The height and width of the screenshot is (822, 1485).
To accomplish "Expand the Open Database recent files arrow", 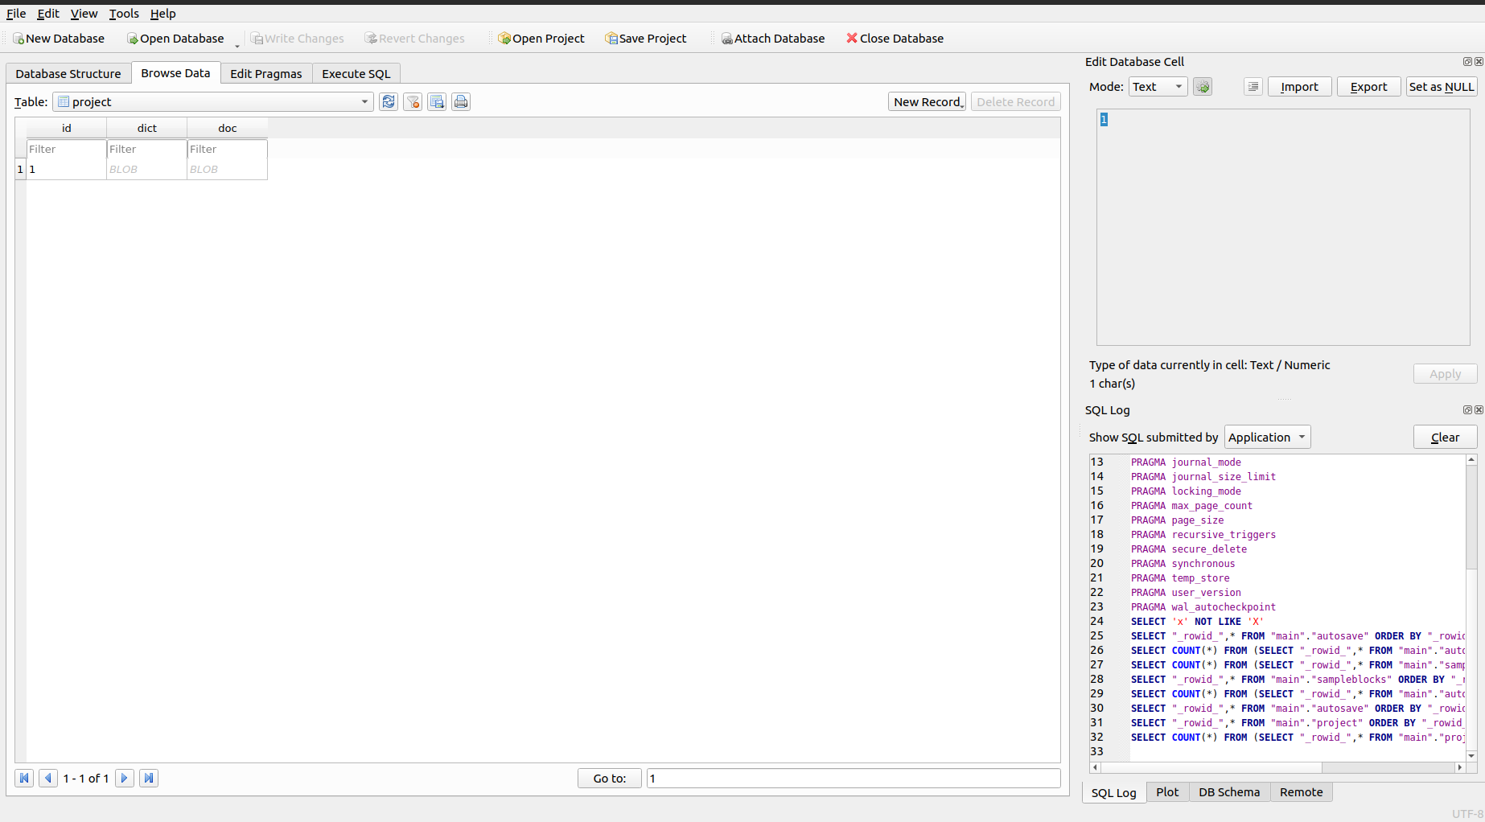I will (237, 46).
